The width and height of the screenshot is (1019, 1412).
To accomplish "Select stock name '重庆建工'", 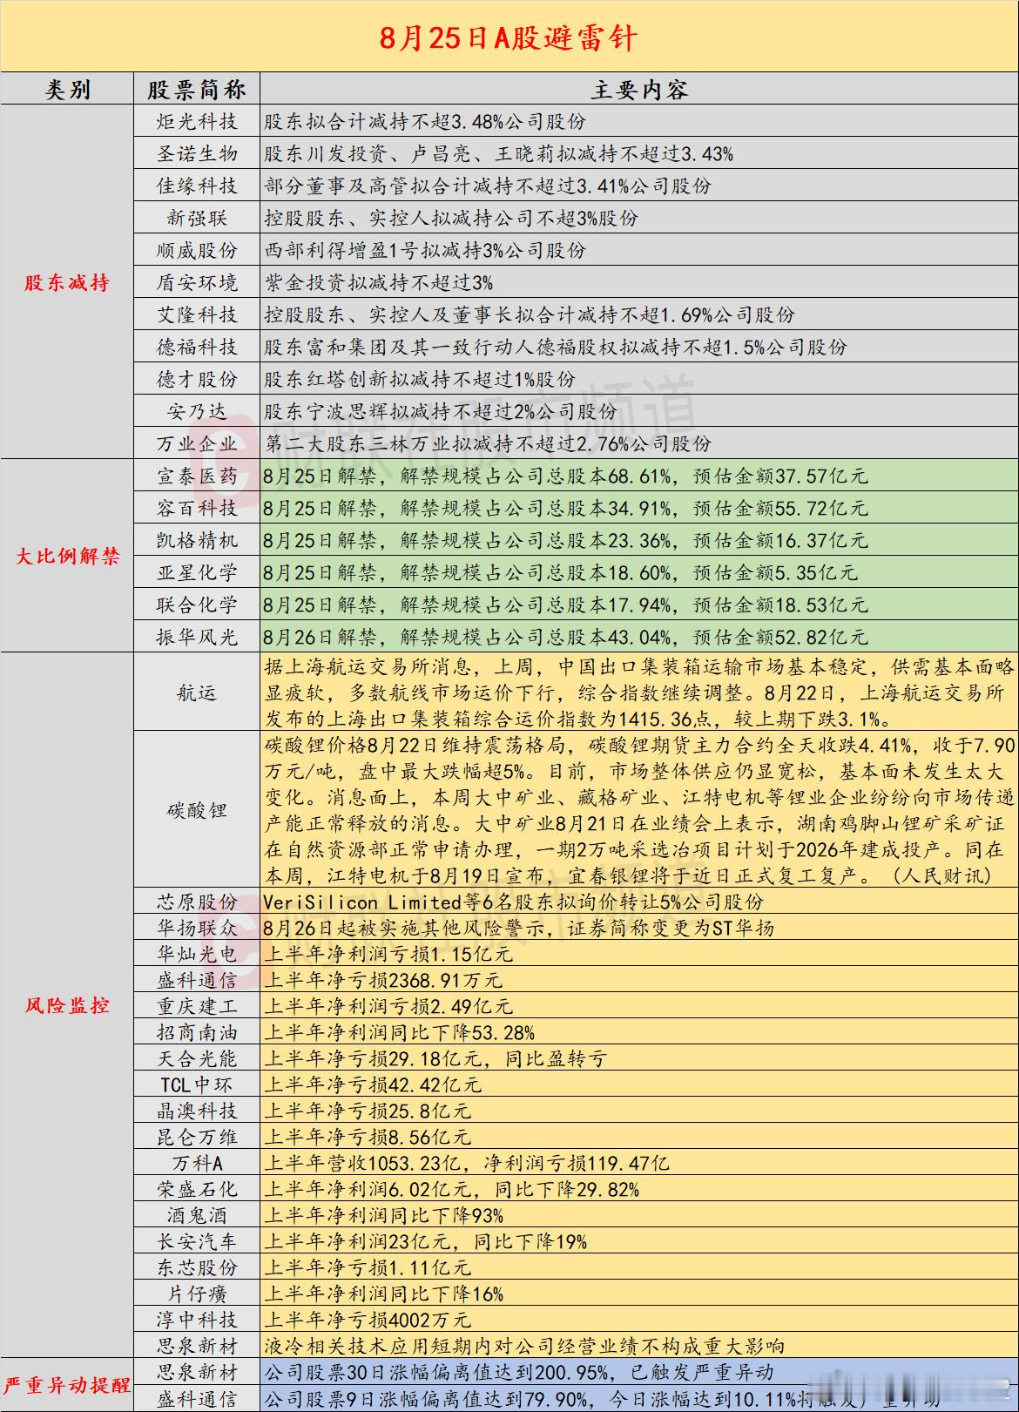I will 197,1006.
